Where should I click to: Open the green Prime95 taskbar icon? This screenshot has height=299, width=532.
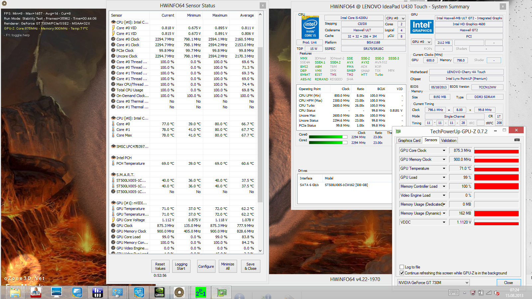(x=200, y=292)
